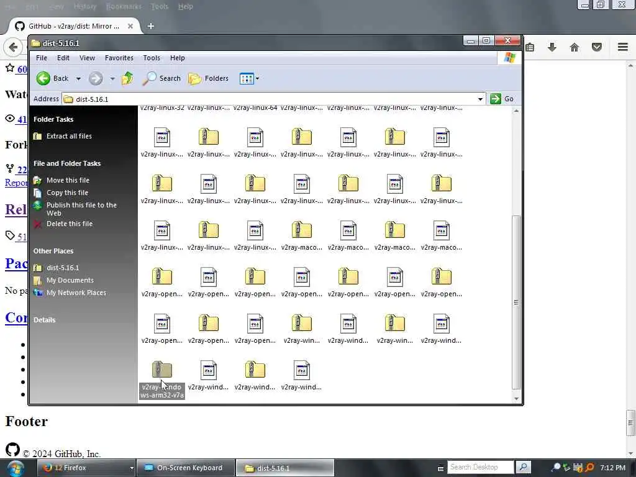The height and width of the screenshot is (477, 636).
Task: Click the desktop search magnifier button
Action: click(523, 467)
